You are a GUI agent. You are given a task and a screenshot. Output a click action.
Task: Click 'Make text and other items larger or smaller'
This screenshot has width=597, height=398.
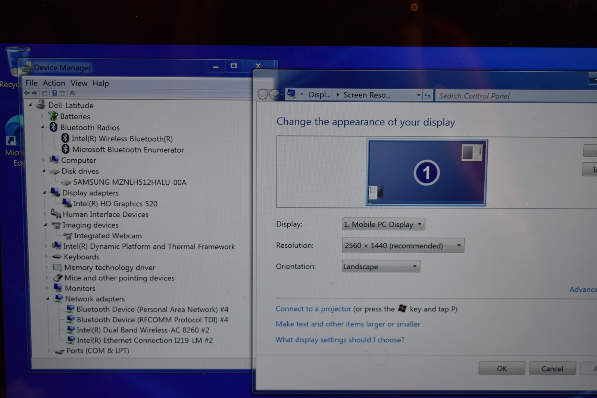tap(348, 324)
